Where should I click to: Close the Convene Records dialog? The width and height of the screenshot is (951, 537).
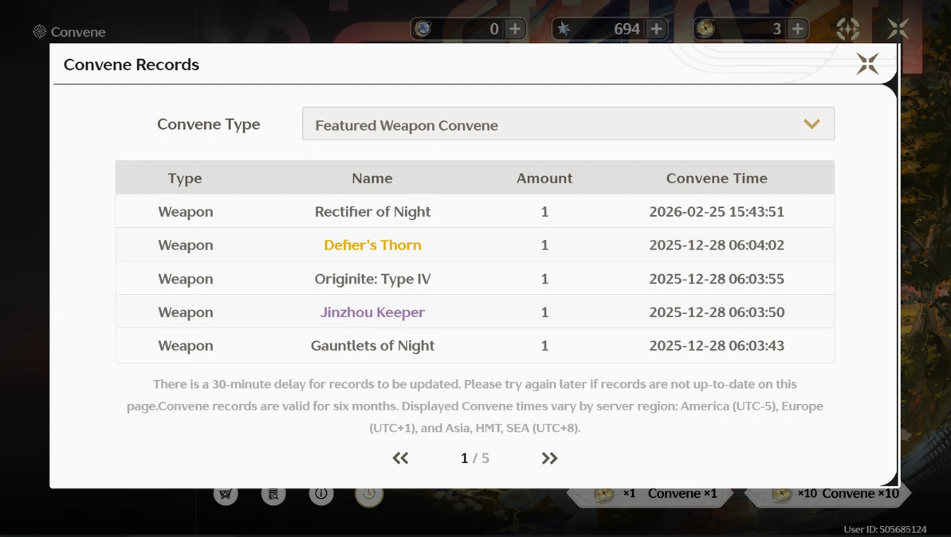(867, 64)
